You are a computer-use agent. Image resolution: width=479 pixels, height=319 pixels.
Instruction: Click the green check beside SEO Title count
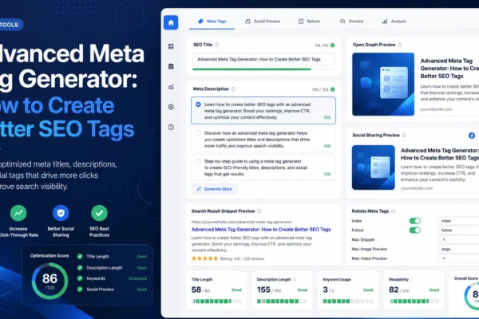click(x=333, y=45)
